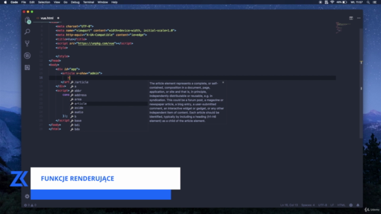Screen dimensions: 381x214
Task: Choose the 'base' suggestion
Action: click(109, 121)
